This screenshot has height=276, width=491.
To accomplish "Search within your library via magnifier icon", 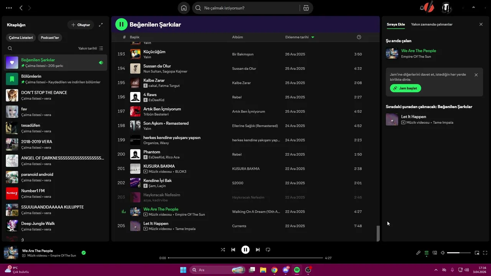I will (x=10, y=48).
